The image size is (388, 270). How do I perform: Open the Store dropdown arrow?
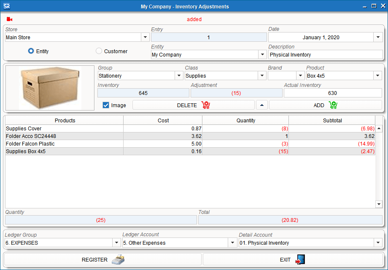tap(145, 38)
